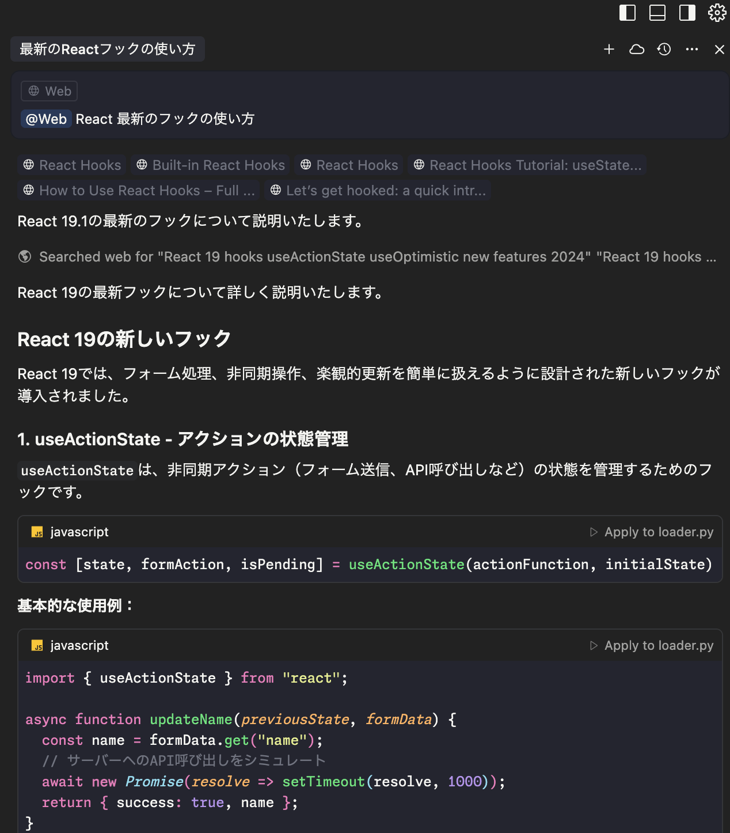The height and width of the screenshot is (833, 730).
Task: Toggle the bottom panel layout icon
Action: [x=657, y=13]
